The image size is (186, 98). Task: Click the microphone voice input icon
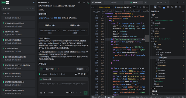(81, 93)
